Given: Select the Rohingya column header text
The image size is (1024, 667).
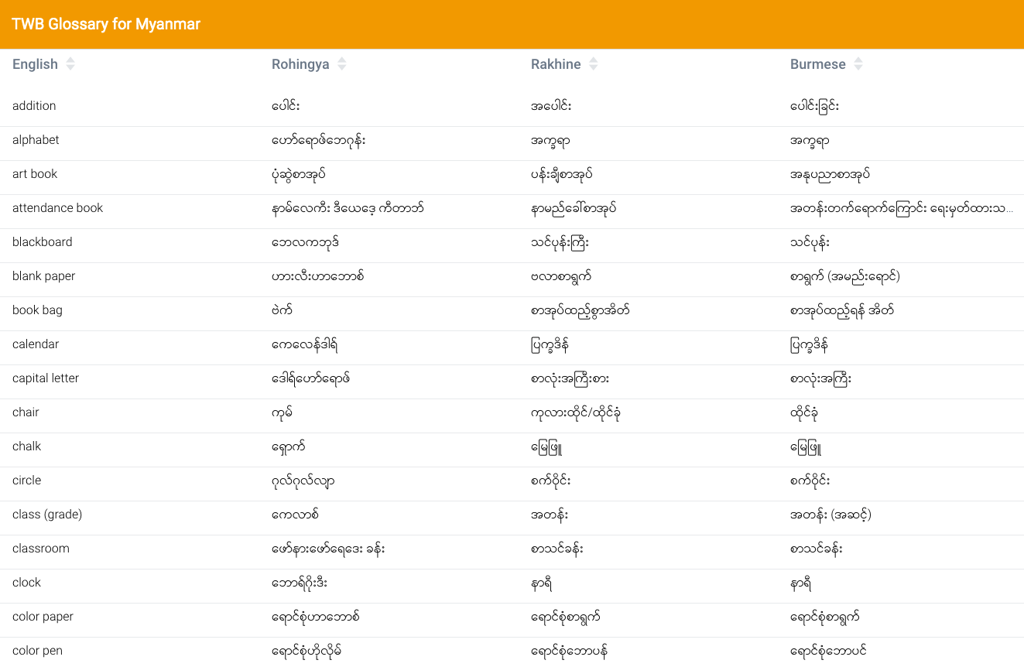Looking at the screenshot, I should 300,64.
